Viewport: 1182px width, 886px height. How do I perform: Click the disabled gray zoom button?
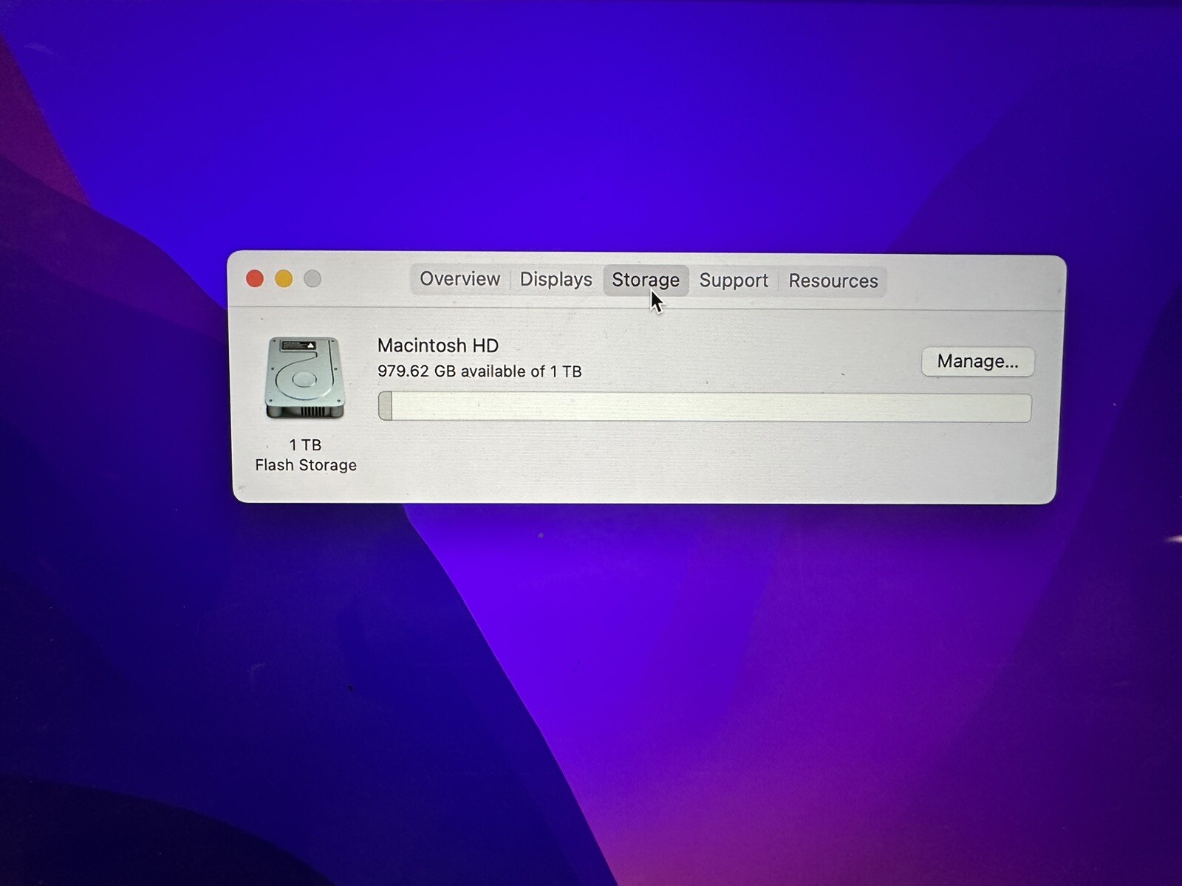click(x=312, y=278)
